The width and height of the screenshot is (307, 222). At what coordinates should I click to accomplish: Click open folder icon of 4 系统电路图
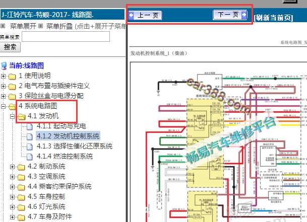pos(12,107)
